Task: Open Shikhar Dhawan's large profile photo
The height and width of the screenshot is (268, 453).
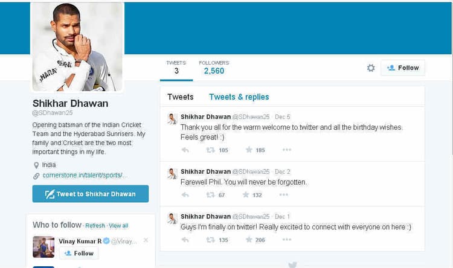Action: (77, 47)
